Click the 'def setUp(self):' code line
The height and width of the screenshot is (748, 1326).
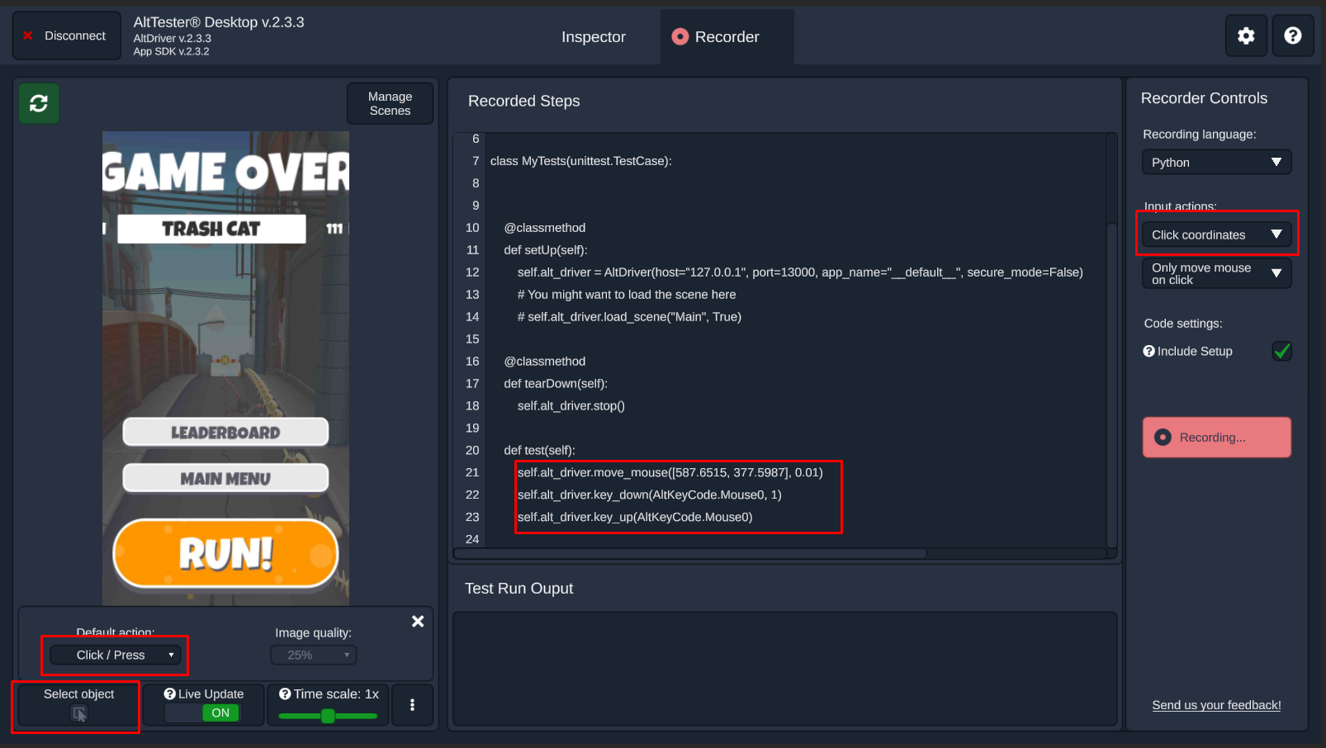[x=546, y=250]
